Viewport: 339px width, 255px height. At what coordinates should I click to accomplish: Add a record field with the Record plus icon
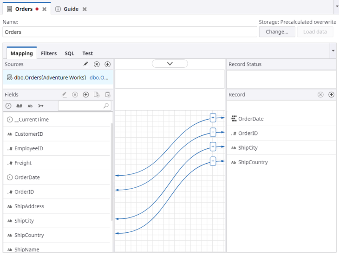[331, 95]
